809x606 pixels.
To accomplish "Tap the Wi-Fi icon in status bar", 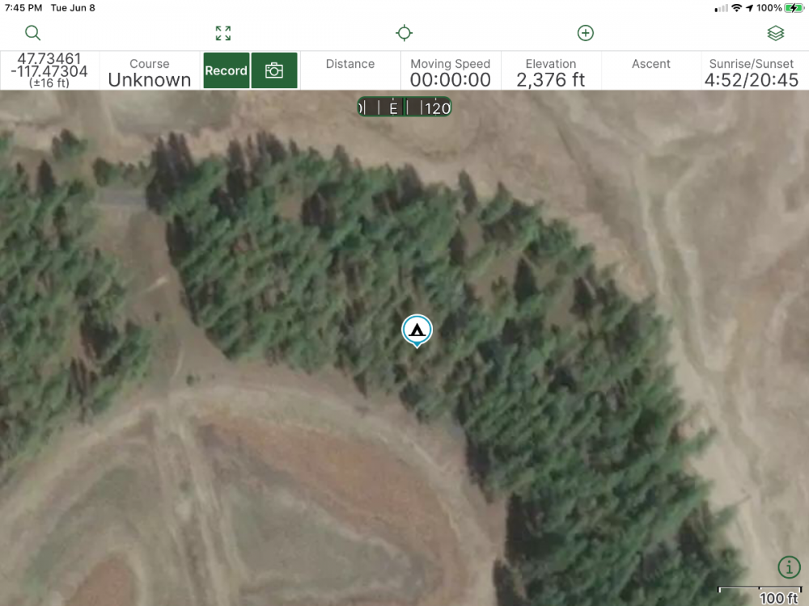I will coord(736,8).
